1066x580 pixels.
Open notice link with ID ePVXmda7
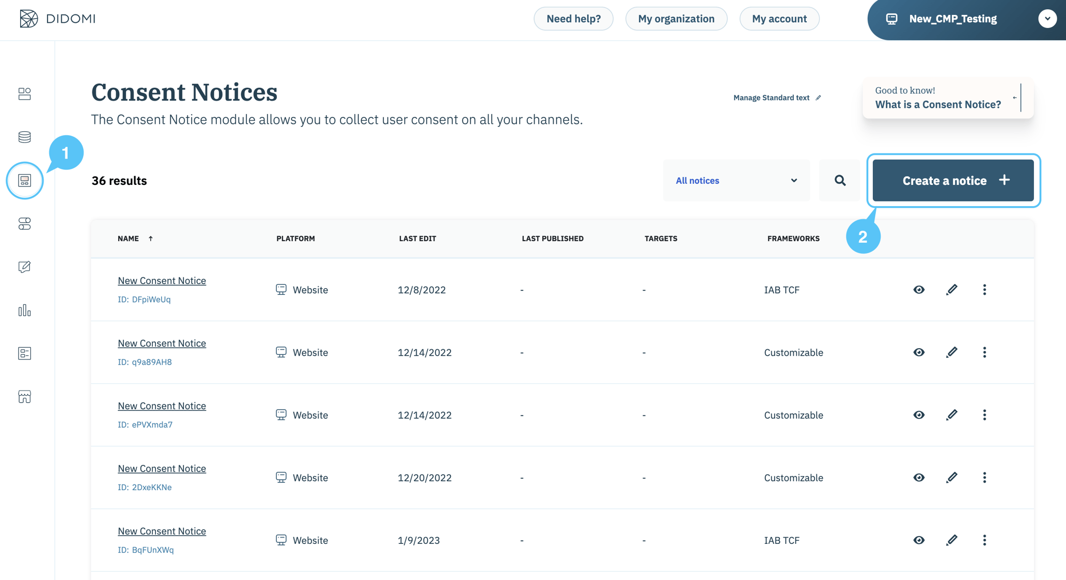[x=162, y=406]
